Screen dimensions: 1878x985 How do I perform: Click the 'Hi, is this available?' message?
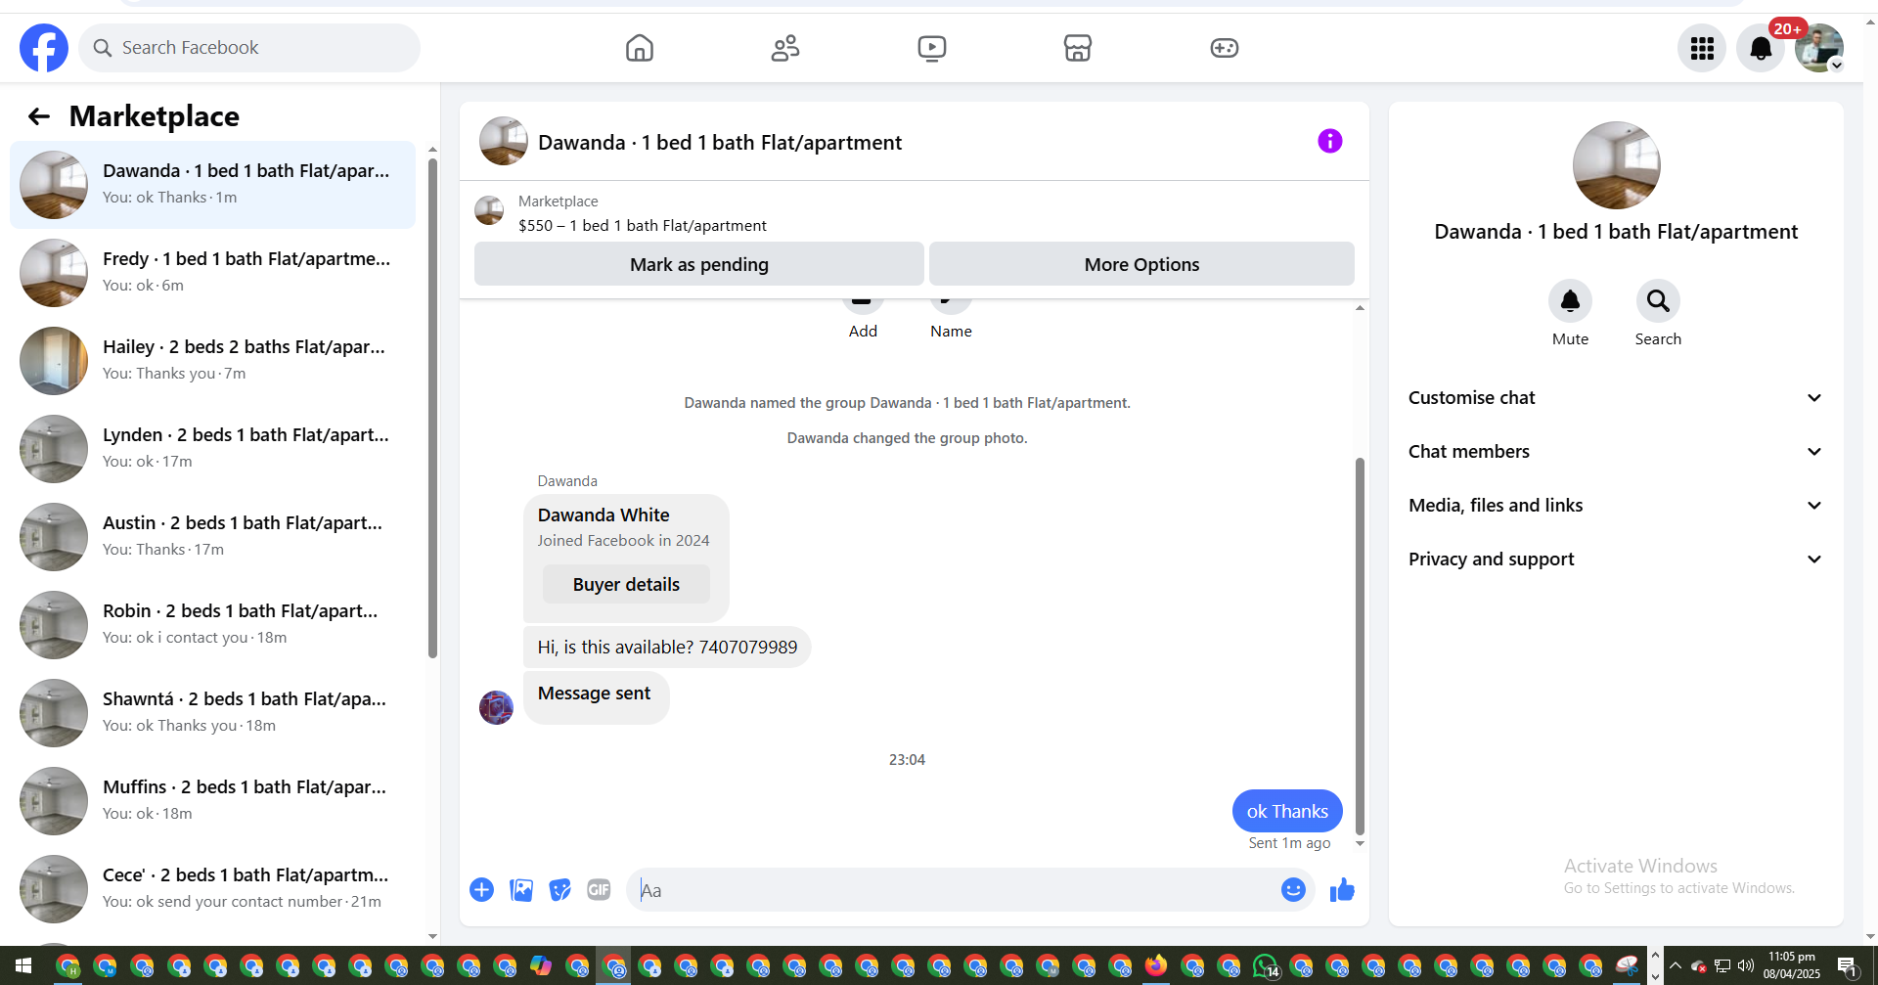[667, 648]
